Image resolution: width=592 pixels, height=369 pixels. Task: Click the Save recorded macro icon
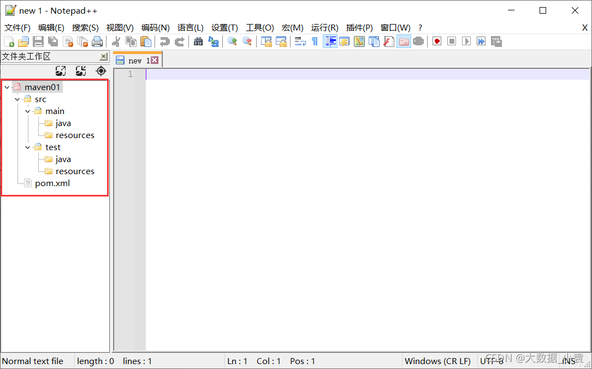496,41
